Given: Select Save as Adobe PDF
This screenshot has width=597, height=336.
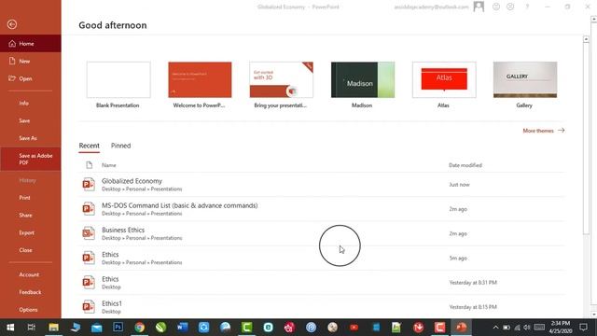Looking at the screenshot, I should coord(31,159).
